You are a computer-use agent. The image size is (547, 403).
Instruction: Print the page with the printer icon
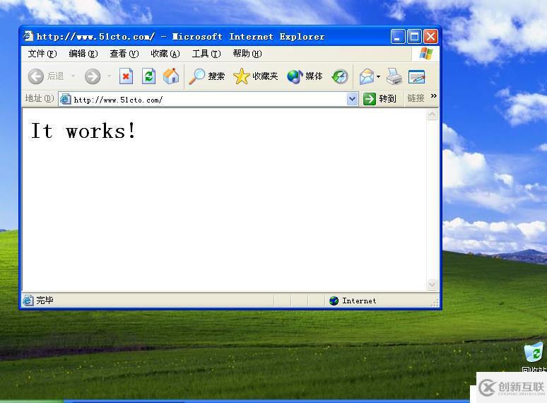pyautogui.click(x=394, y=76)
